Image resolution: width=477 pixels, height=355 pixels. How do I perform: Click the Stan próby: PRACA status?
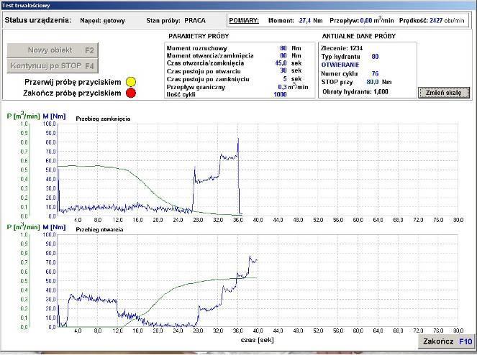pyautogui.click(x=176, y=21)
